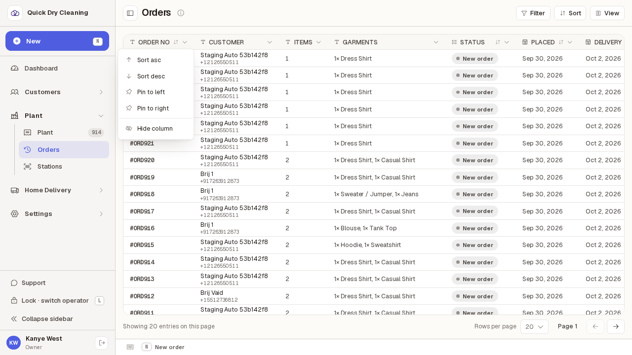632x355 pixels.
Task: Open ORDER NO column dropdown chevron
Action: (185, 42)
